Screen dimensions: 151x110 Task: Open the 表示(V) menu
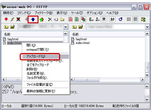pos(62,13)
